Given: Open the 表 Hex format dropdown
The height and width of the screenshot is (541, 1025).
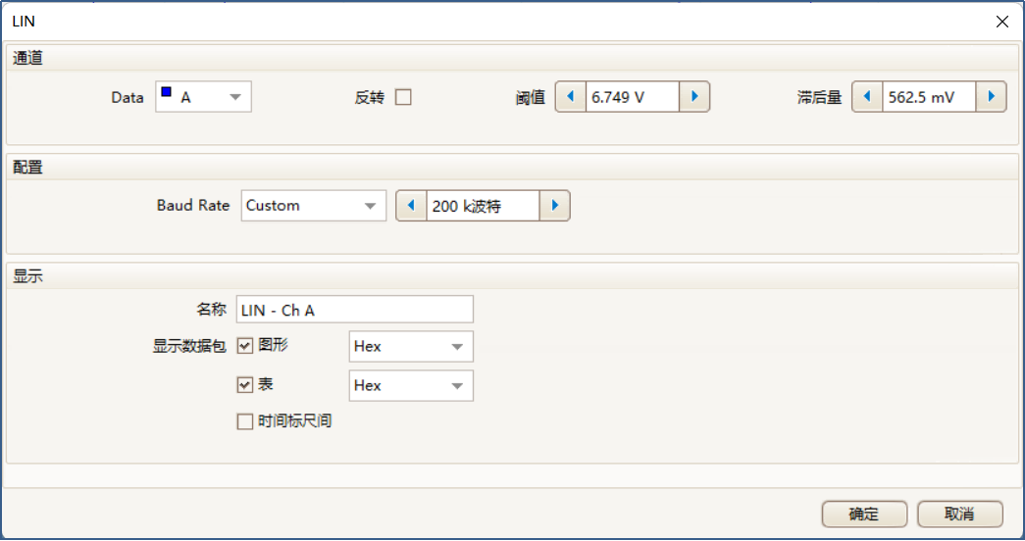Looking at the screenshot, I should pyautogui.click(x=411, y=385).
